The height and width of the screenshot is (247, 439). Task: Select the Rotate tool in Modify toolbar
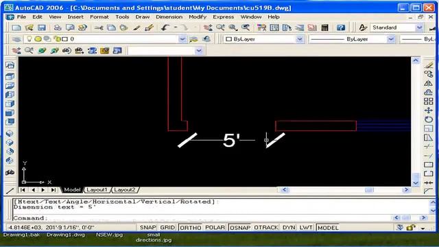(428, 119)
